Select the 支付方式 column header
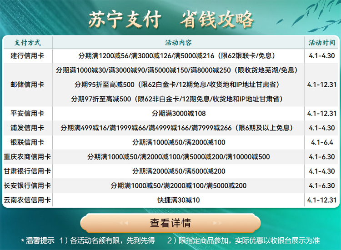 (x=28, y=43)
